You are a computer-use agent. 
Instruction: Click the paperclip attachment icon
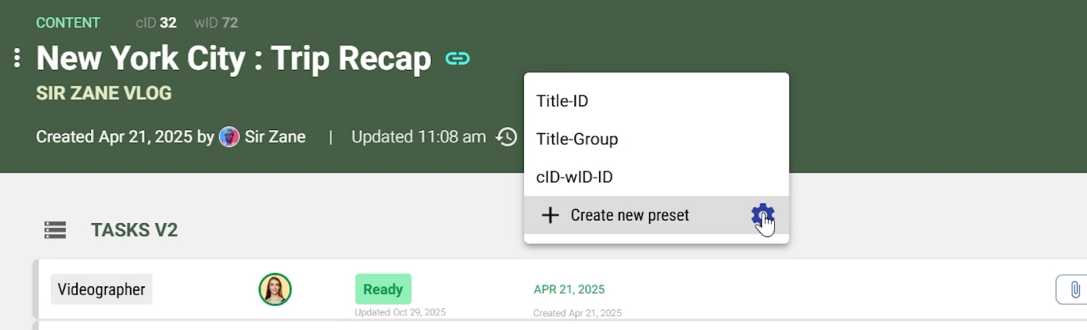[x=1074, y=290]
